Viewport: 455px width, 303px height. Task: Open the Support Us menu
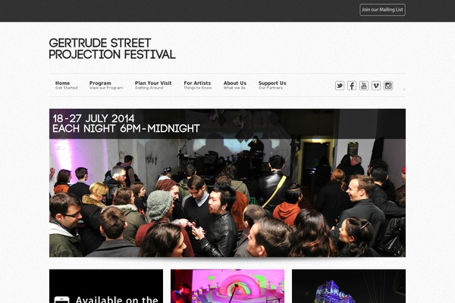(272, 85)
